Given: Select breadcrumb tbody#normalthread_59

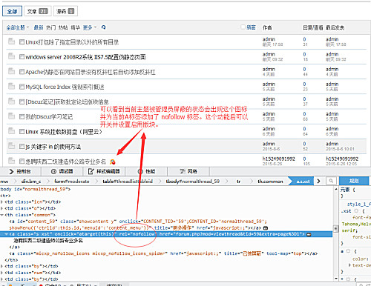Looking at the screenshot, I should (193, 182).
